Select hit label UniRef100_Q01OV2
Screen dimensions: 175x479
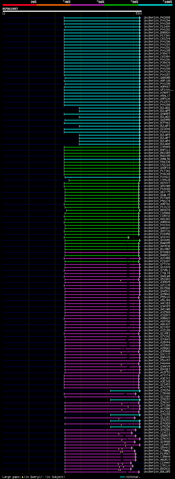(x=157, y=237)
